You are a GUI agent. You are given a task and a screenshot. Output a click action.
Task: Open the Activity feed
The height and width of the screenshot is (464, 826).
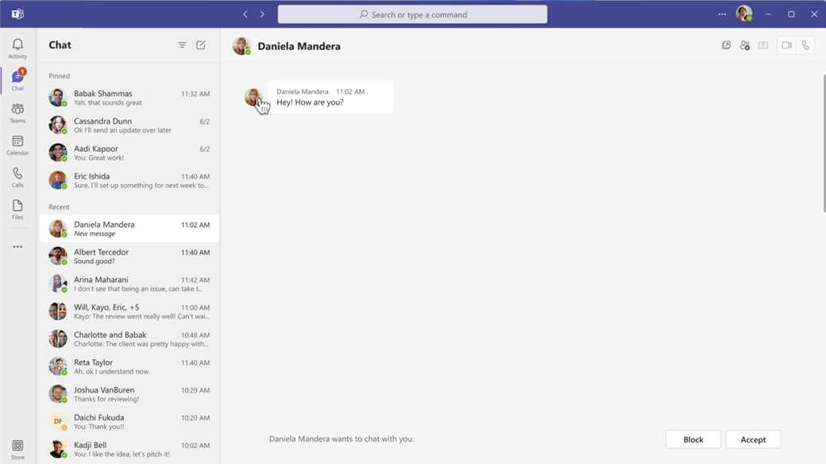[x=17, y=48]
